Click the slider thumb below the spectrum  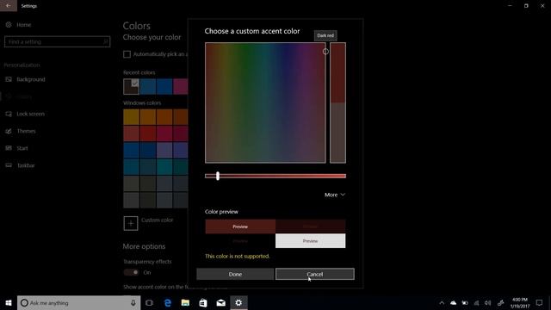click(x=218, y=176)
